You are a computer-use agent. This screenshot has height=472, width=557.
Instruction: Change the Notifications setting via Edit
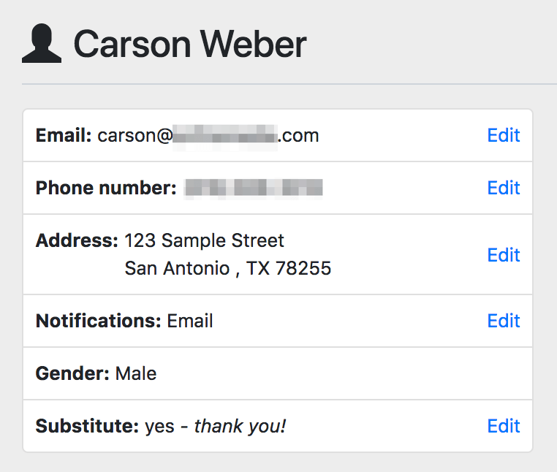pyautogui.click(x=503, y=321)
